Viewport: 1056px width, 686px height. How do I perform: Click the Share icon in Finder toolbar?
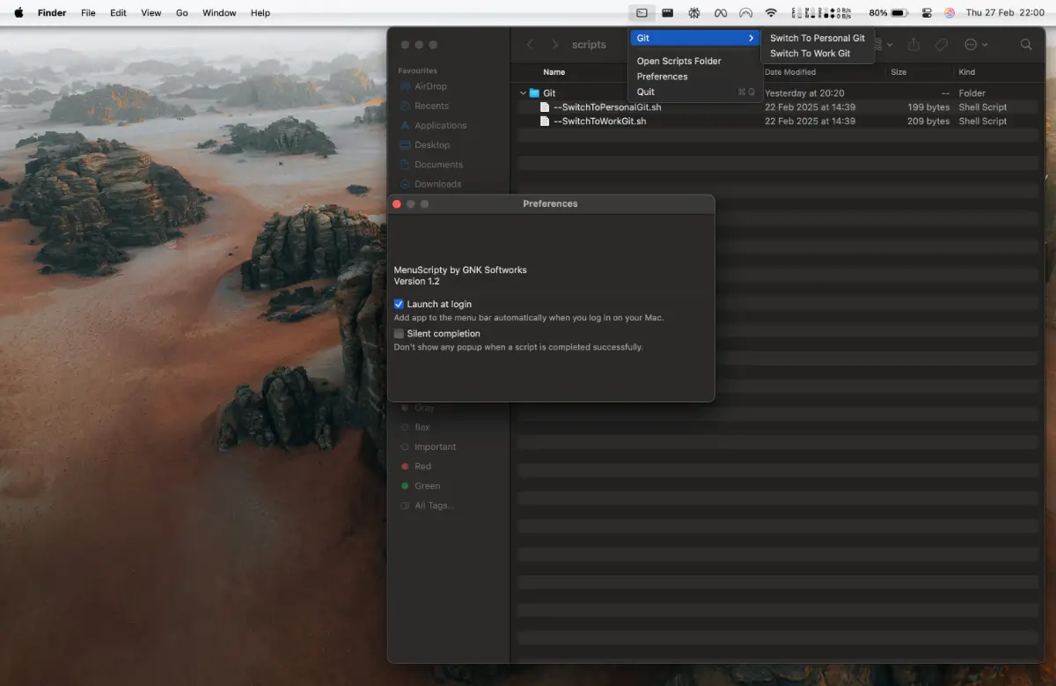[x=913, y=45]
